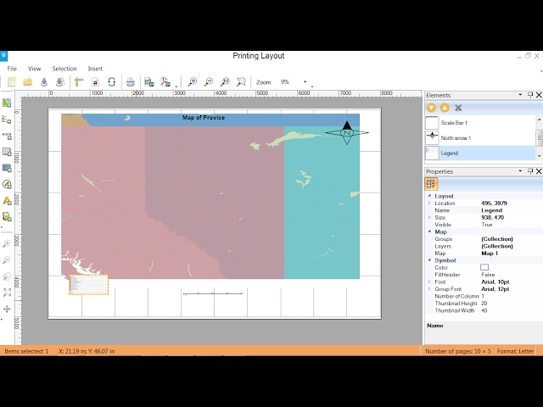This screenshot has height=407, width=543.
Task: Export the layout to PDF
Action: click(165, 82)
